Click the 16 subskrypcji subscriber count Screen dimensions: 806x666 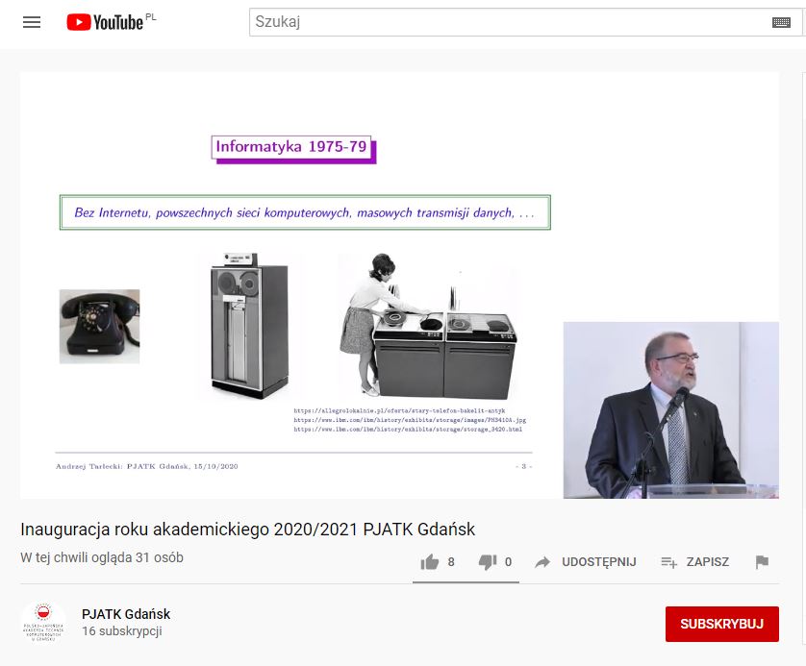coord(122,631)
